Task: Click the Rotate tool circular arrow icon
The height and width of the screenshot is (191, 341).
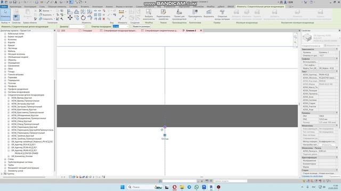Action: (x=83, y=18)
